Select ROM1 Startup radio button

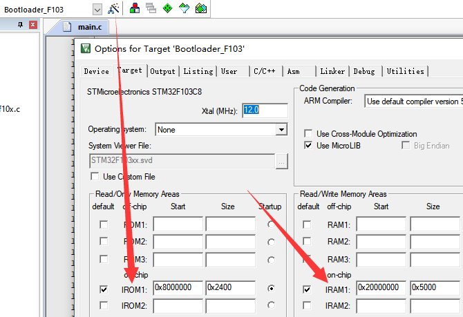[x=271, y=224]
